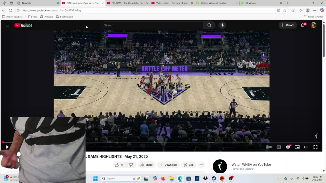Open the Watch WNBA on YouTube link
The height and width of the screenshot is (183, 326).
pos(251,164)
